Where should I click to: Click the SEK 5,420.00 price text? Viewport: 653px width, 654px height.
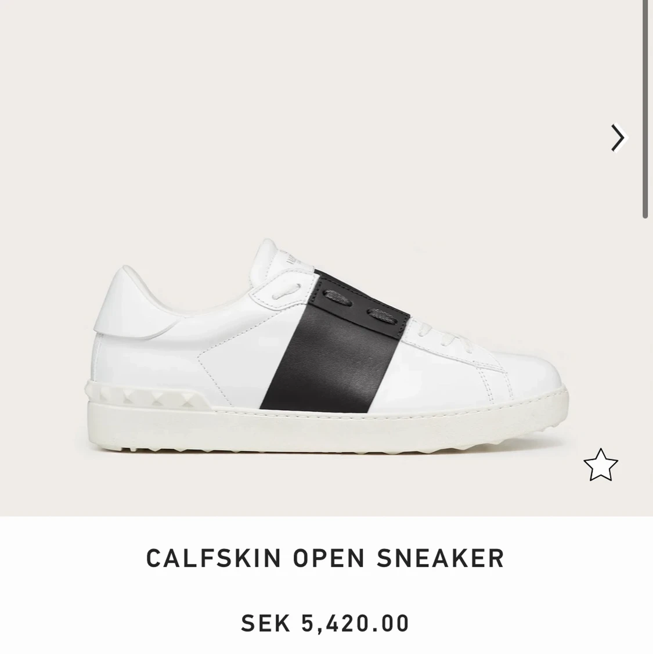(325, 623)
